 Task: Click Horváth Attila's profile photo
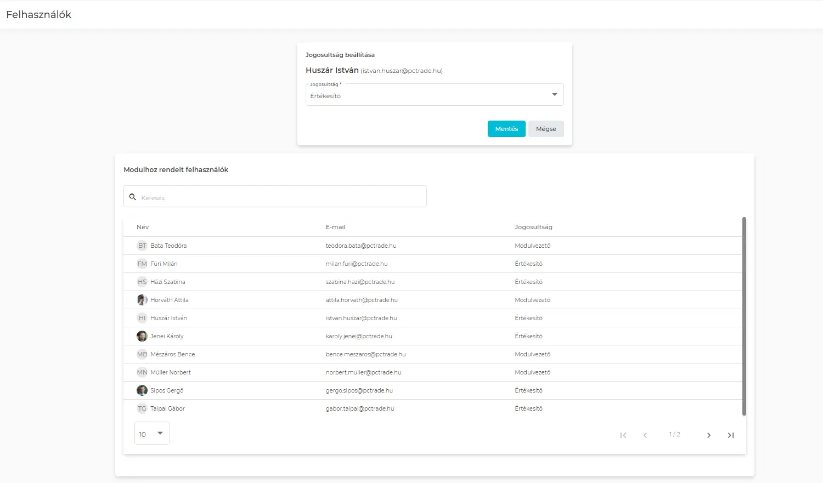[142, 300]
